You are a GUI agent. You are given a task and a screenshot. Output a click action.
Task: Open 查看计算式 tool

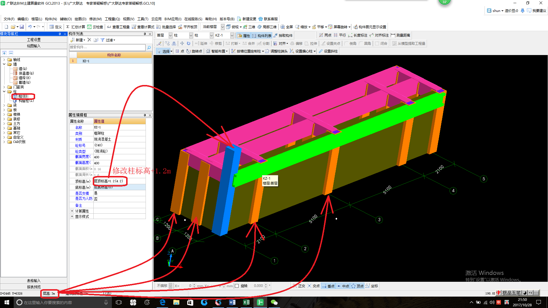click(x=143, y=27)
